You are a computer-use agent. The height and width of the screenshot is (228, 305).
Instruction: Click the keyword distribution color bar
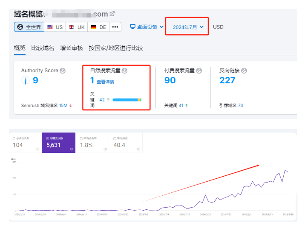[x=127, y=100]
